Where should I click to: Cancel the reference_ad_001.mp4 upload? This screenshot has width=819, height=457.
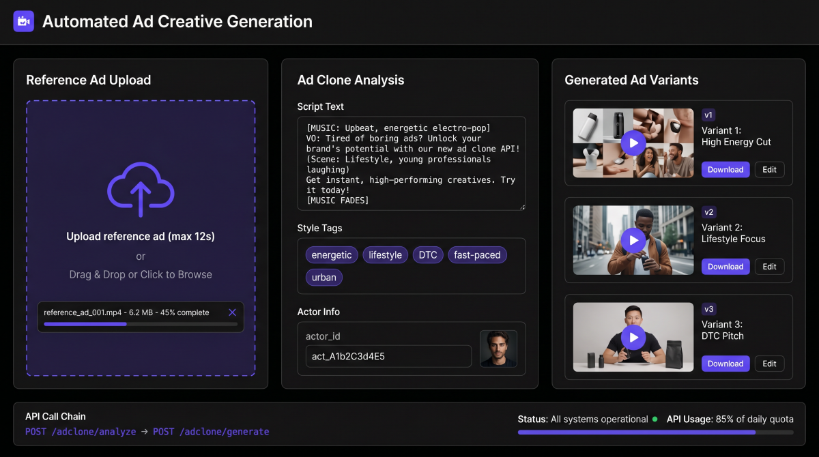tap(232, 312)
